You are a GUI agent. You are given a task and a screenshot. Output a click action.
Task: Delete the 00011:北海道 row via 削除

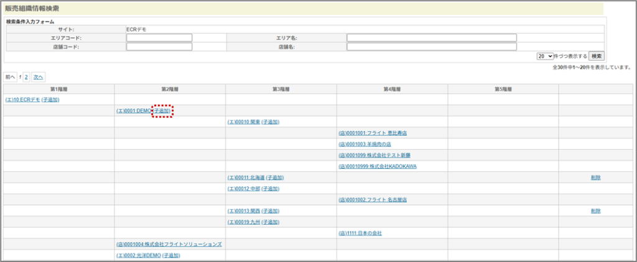tap(596, 178)
